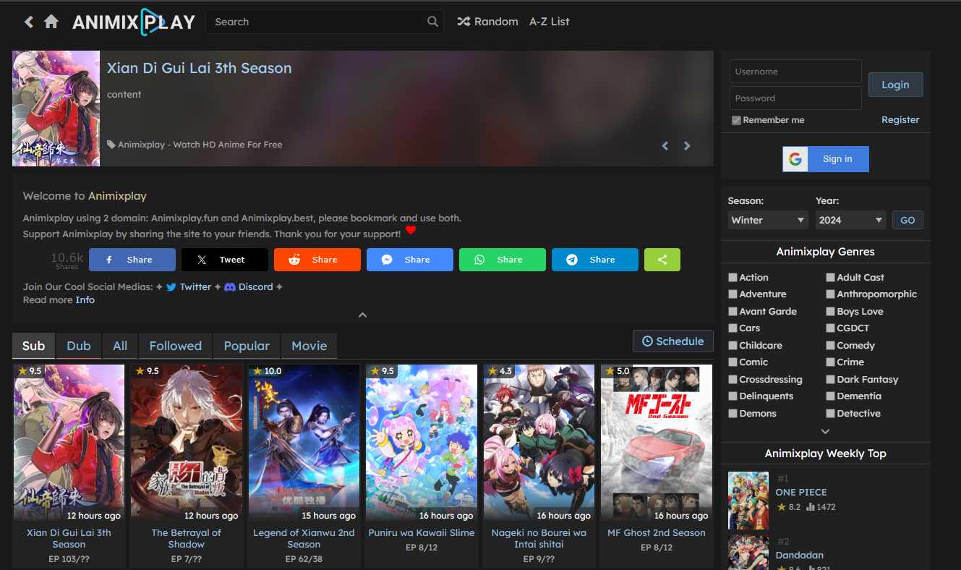Viewport: 961px width, 570px height.
Task: Open the Discord social link
Action: click(x=249, y=286)
